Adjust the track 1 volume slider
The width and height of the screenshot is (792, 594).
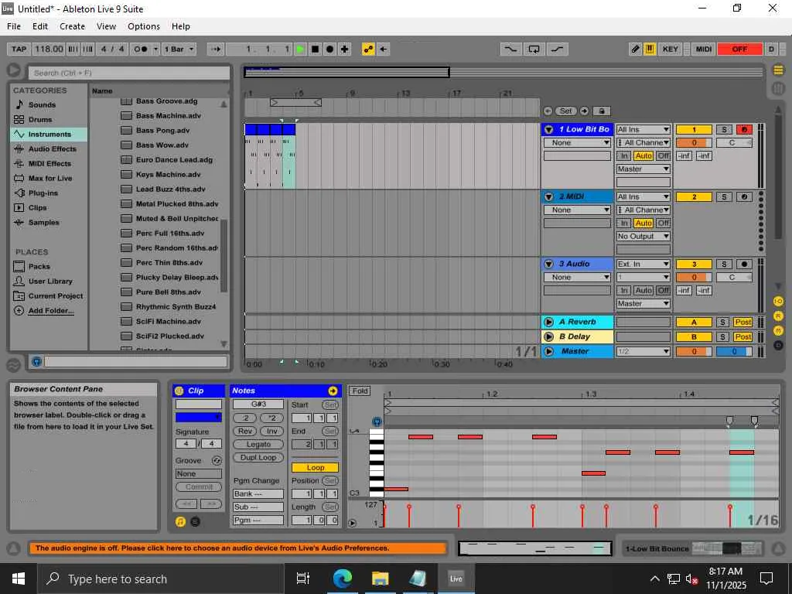pyautogui.click(x=694, y=142)
